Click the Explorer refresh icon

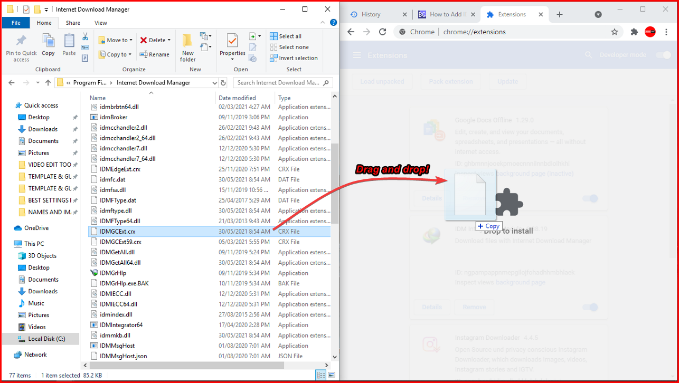coord(223,83)
